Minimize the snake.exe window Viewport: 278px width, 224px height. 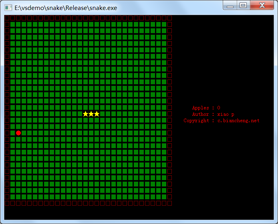[x=230, y=5]
